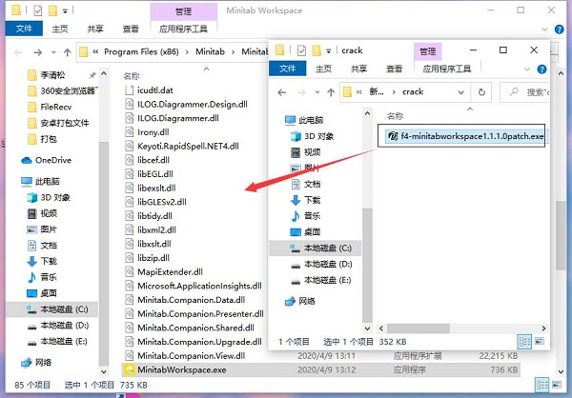Click Program Files (x86) in address breadcrumb
Image resolution: width=572 pixels, height=398 pixels.
pos(141,51)
